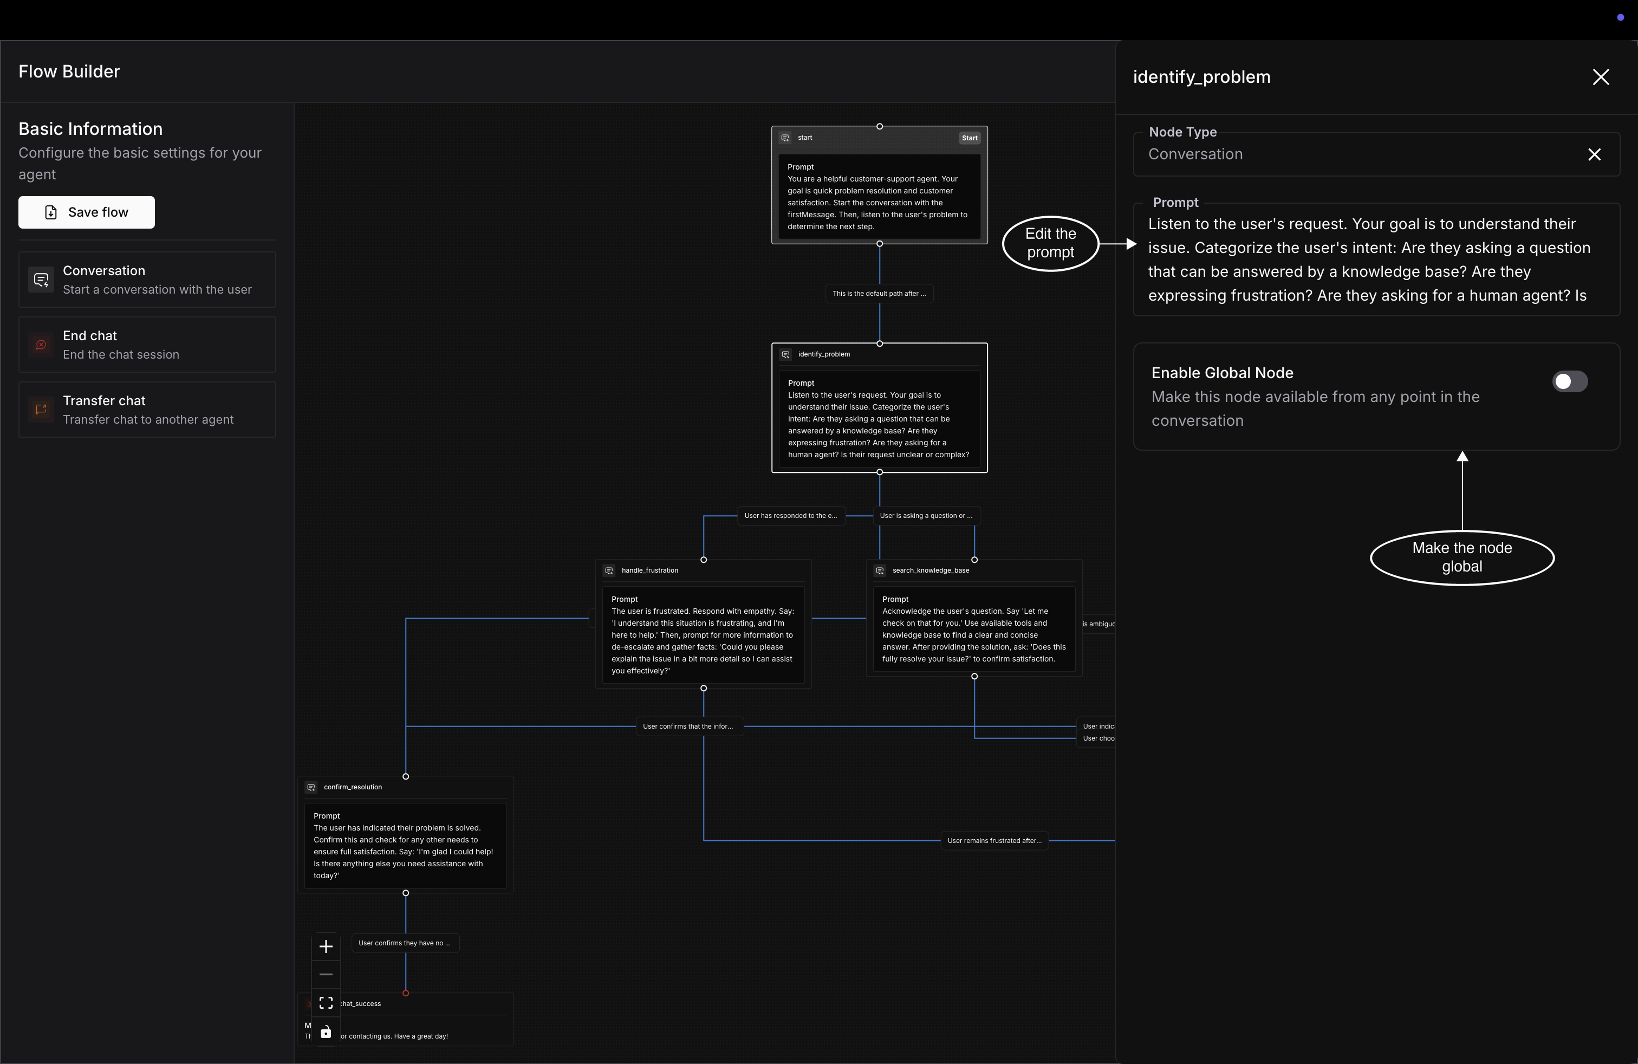The height and width of the screenshot is (1064, 1638).
Task: Select the Conversation node chat icon
Action: coord(41,280)
